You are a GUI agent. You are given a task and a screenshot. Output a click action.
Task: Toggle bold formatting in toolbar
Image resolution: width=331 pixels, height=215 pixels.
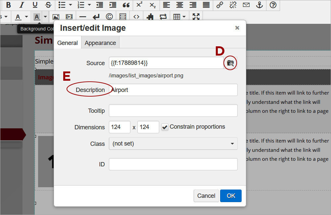(x=9, y=5)
